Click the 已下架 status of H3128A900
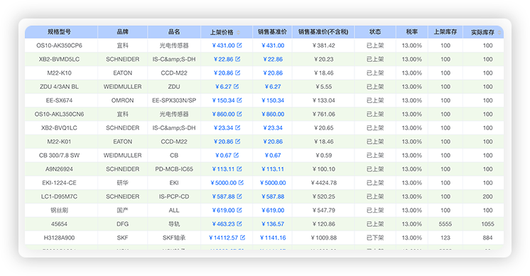Screen dimensions: 530x276 (375, 238)
